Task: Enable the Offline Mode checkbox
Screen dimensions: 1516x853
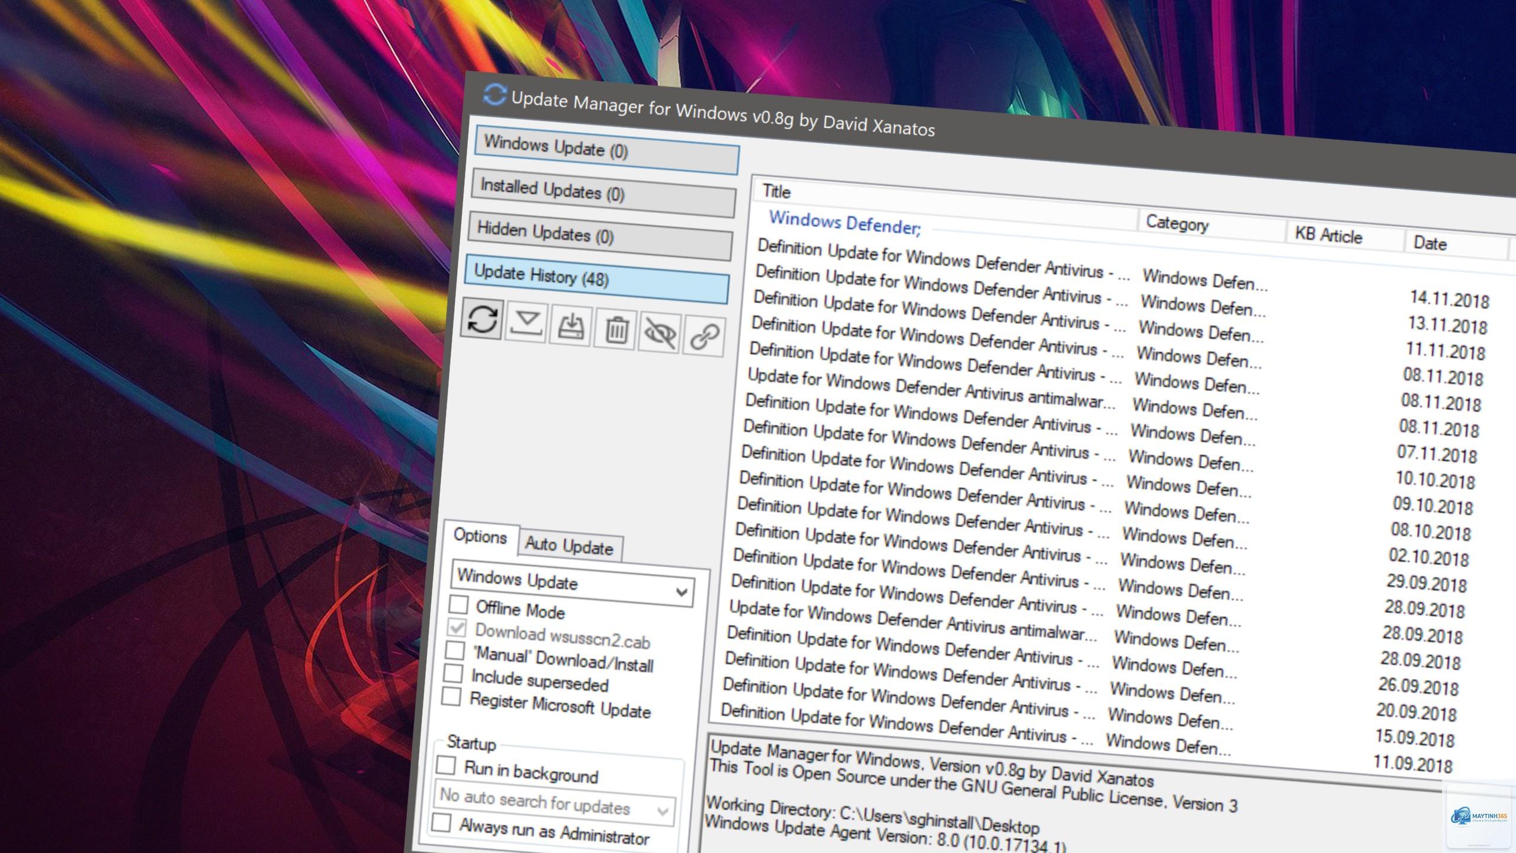Action: (458, 604)
